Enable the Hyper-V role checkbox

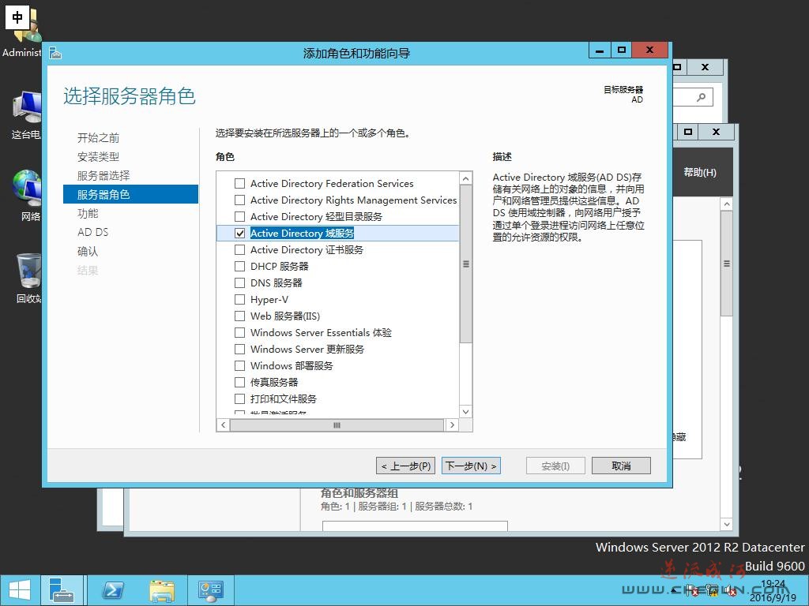[x=239, y=299]
